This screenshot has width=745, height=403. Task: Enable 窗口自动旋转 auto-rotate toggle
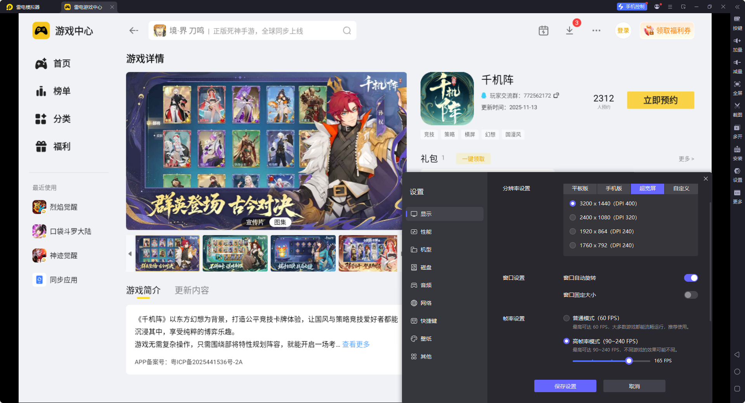click(691, 277)
